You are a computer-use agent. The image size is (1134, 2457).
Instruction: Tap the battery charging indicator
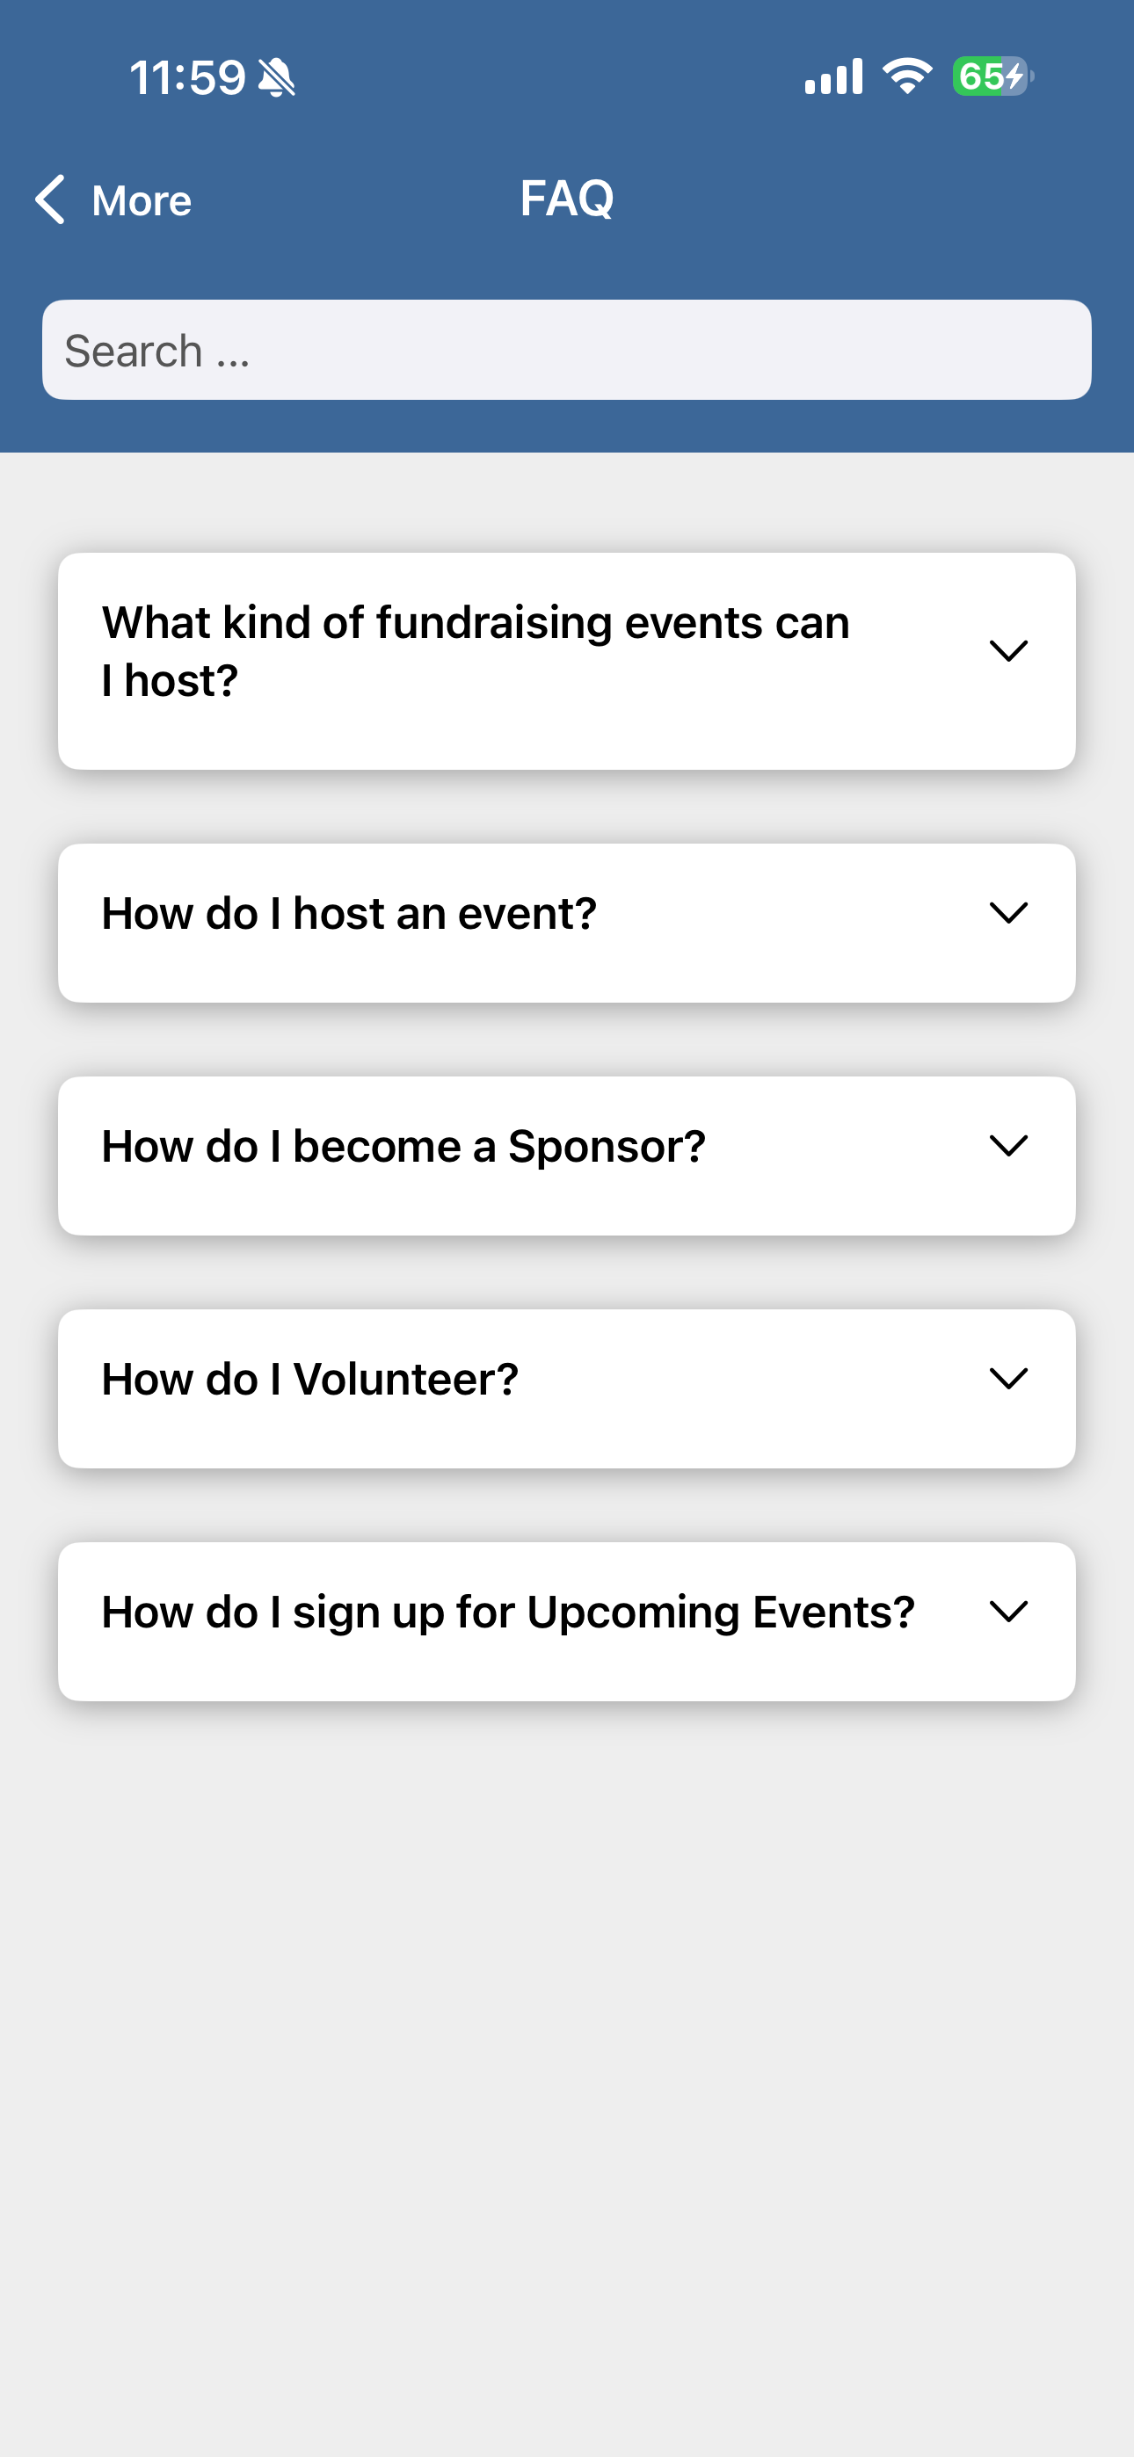point(992,76)
